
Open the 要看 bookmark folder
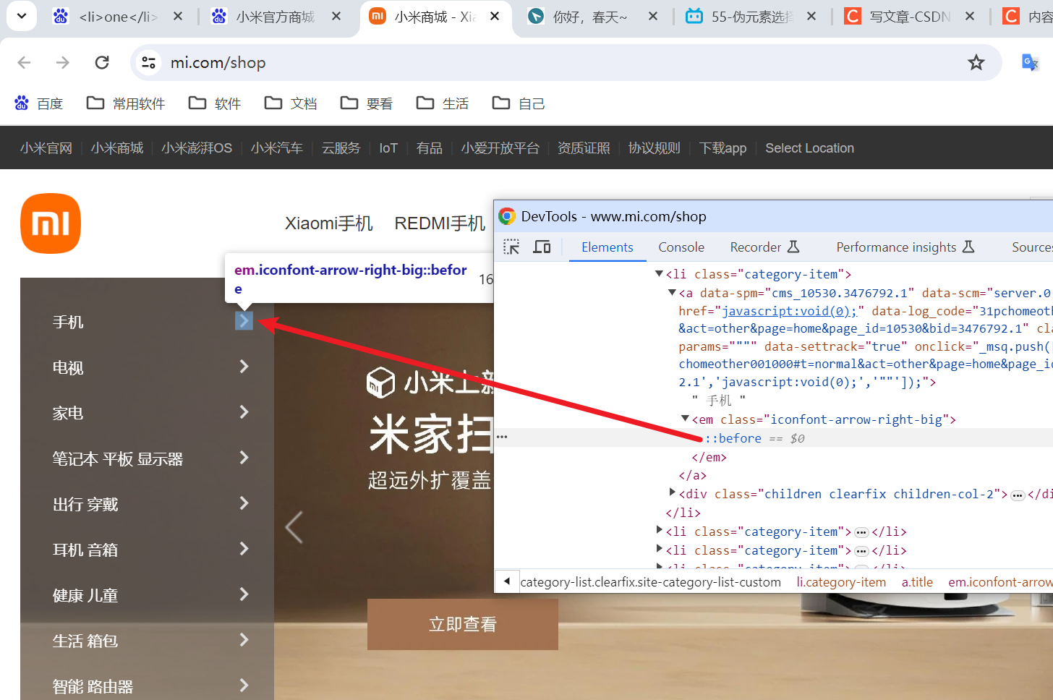(367, 103)
